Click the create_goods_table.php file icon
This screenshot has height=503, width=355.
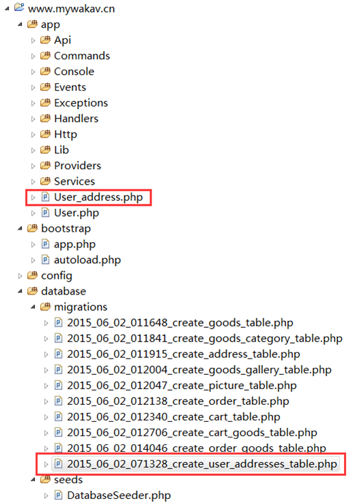pos(59,322)
